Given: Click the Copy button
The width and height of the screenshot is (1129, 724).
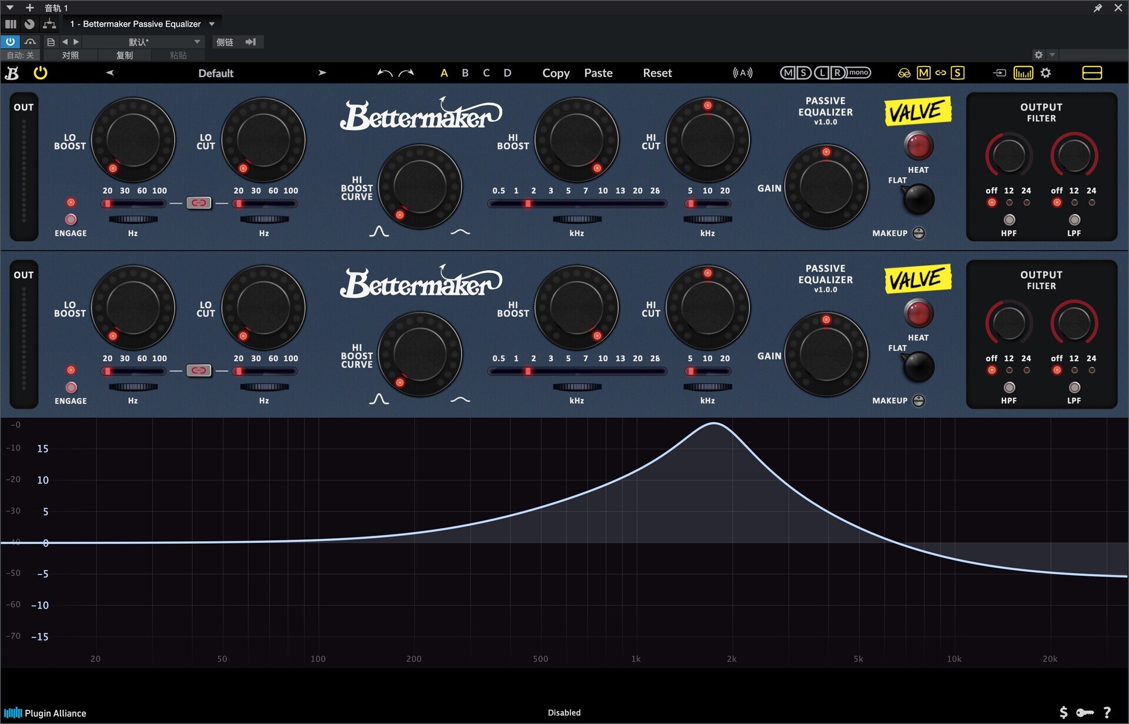Looking at the screenshot, I should point(556,73).
